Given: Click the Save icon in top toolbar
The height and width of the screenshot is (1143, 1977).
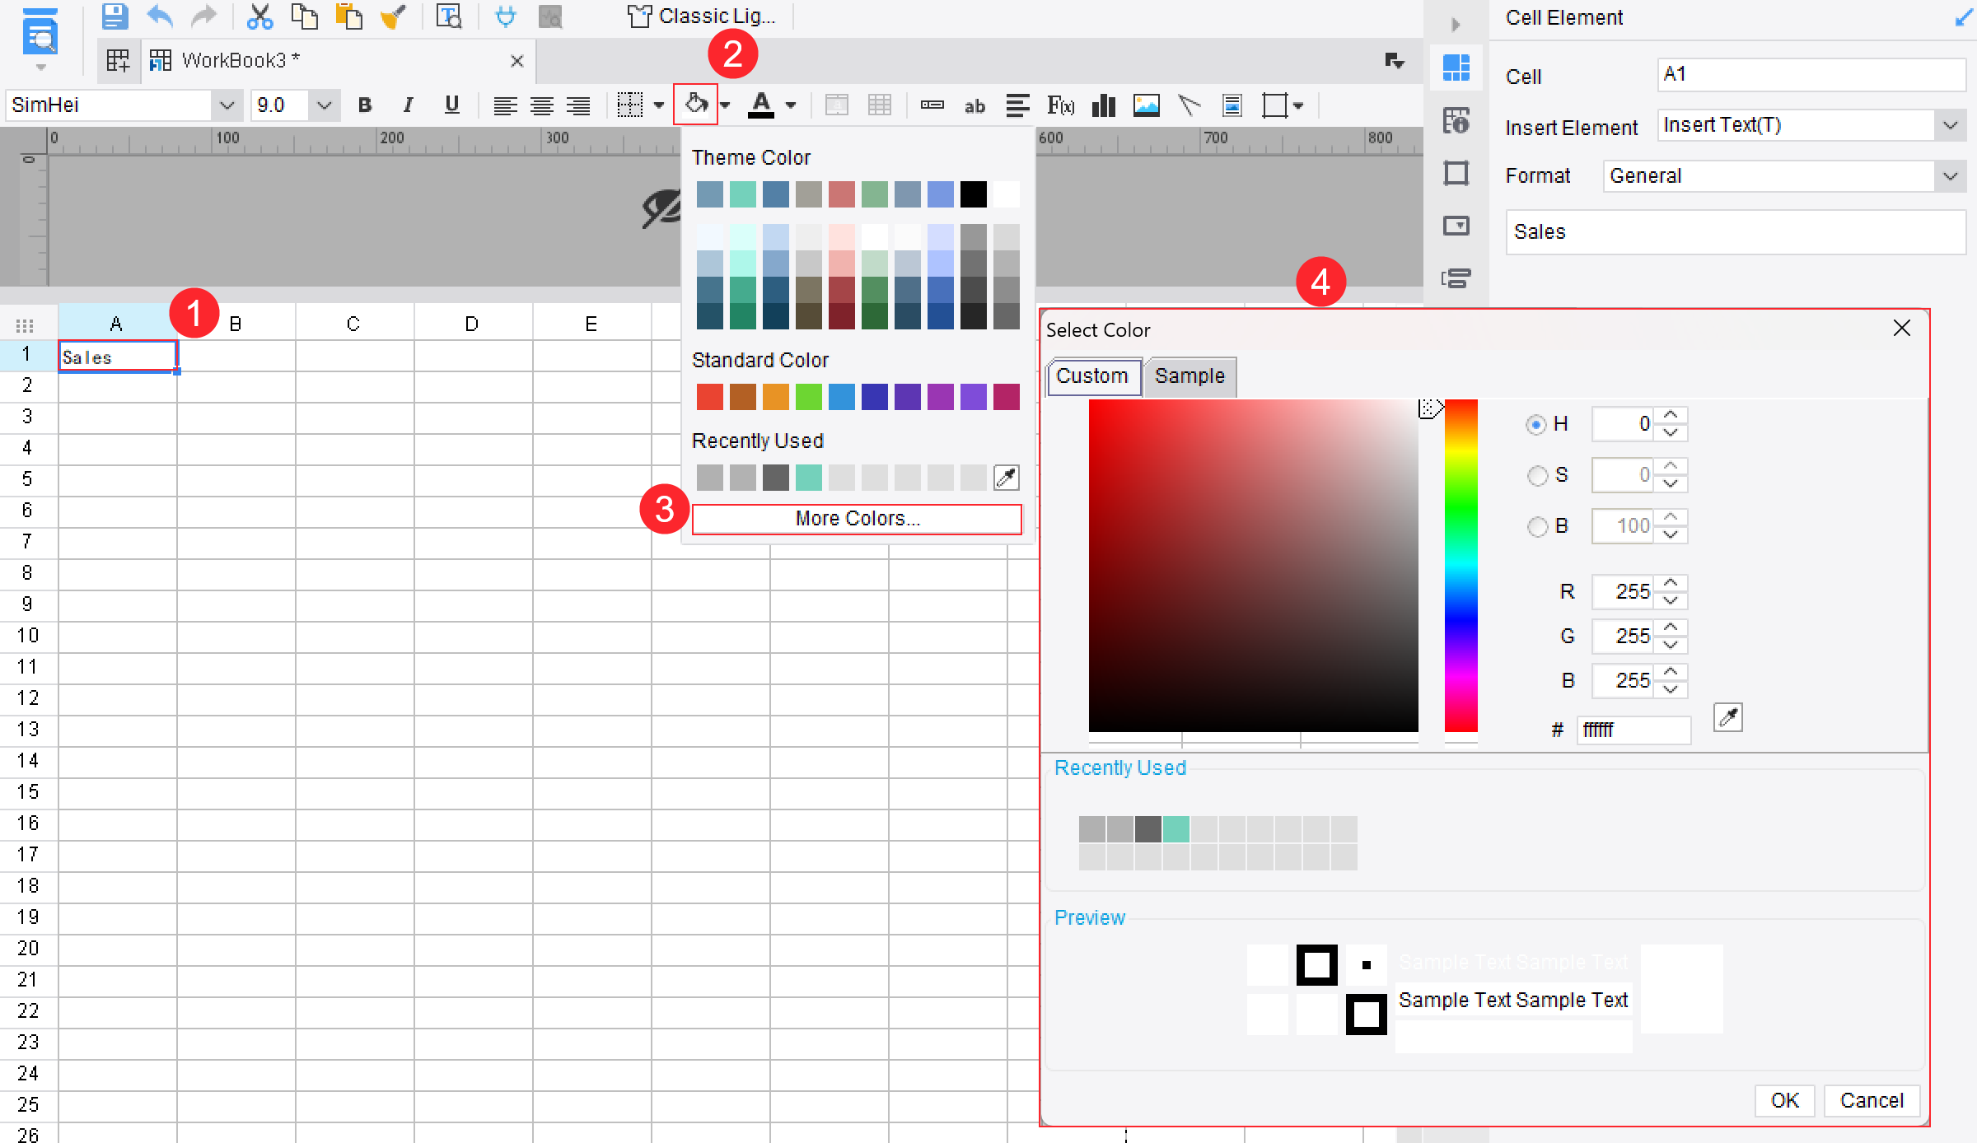Looking at the screenshot, I should (x=115, y=16).
